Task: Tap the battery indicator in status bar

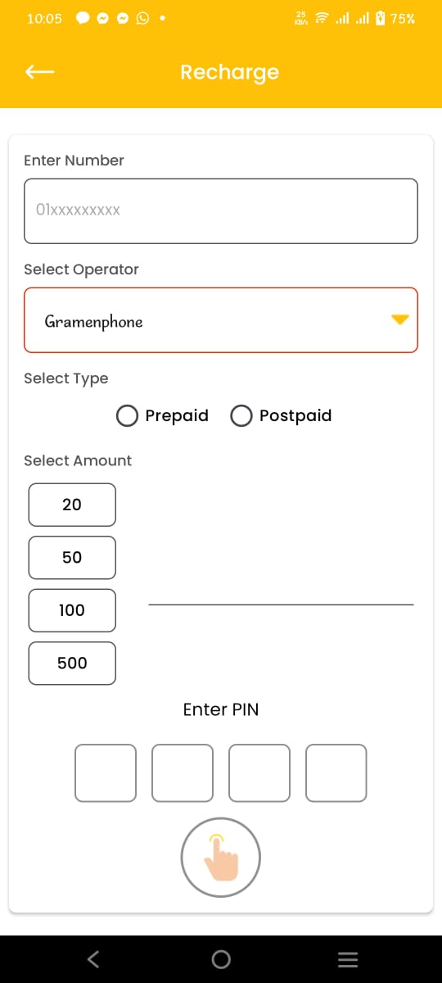Action: coord(379,18)
